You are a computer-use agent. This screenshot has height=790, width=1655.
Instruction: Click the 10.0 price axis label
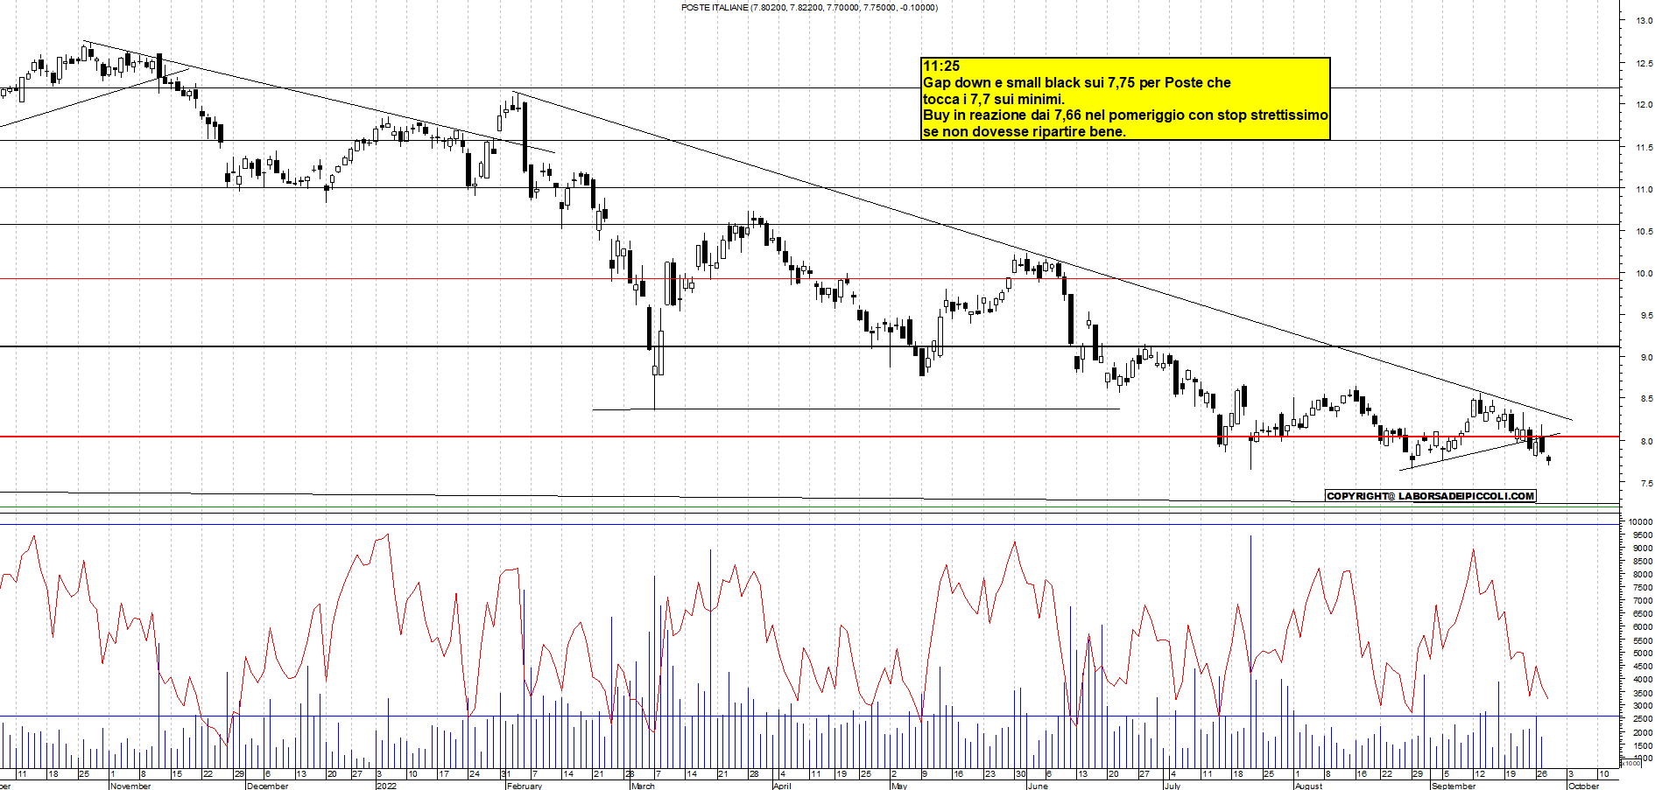pos(1644,274)
